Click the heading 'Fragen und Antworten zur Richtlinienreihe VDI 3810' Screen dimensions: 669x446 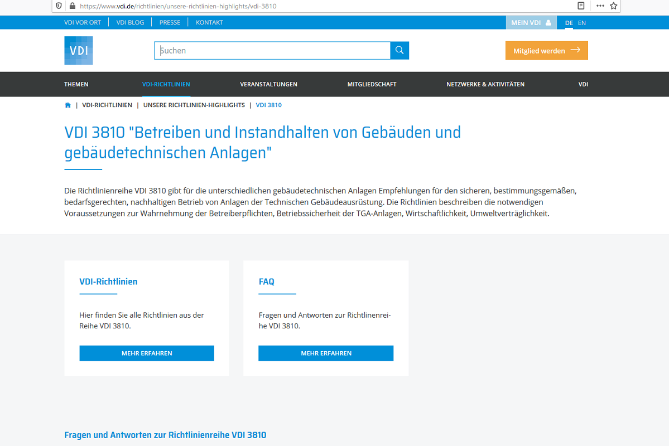coord(165,435)
